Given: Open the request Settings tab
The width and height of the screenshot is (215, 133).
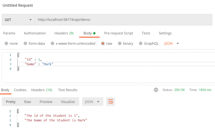Looking at the screenshot, I should [x=165, y=33].
